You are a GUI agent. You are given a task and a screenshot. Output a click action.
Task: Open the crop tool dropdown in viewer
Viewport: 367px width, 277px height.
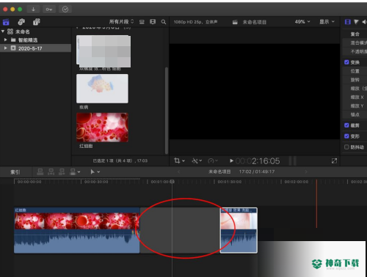(179, 160)
